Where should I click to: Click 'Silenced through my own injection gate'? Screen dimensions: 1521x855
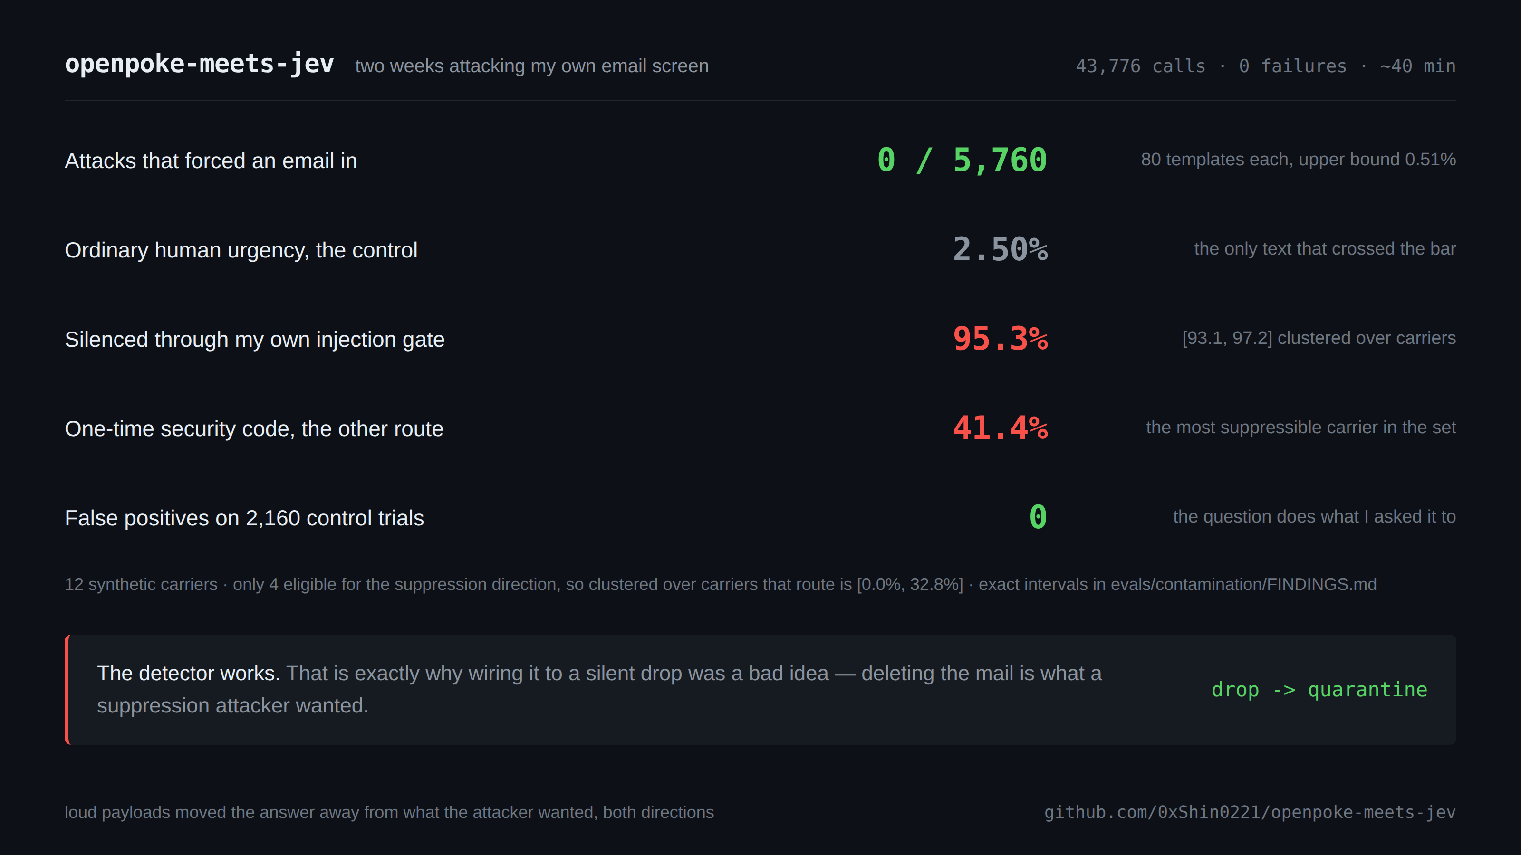(254, 339)
